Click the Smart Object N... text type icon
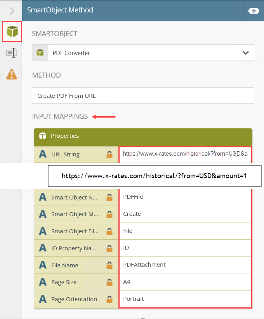264x319 pixels. (x=43, y=197)
